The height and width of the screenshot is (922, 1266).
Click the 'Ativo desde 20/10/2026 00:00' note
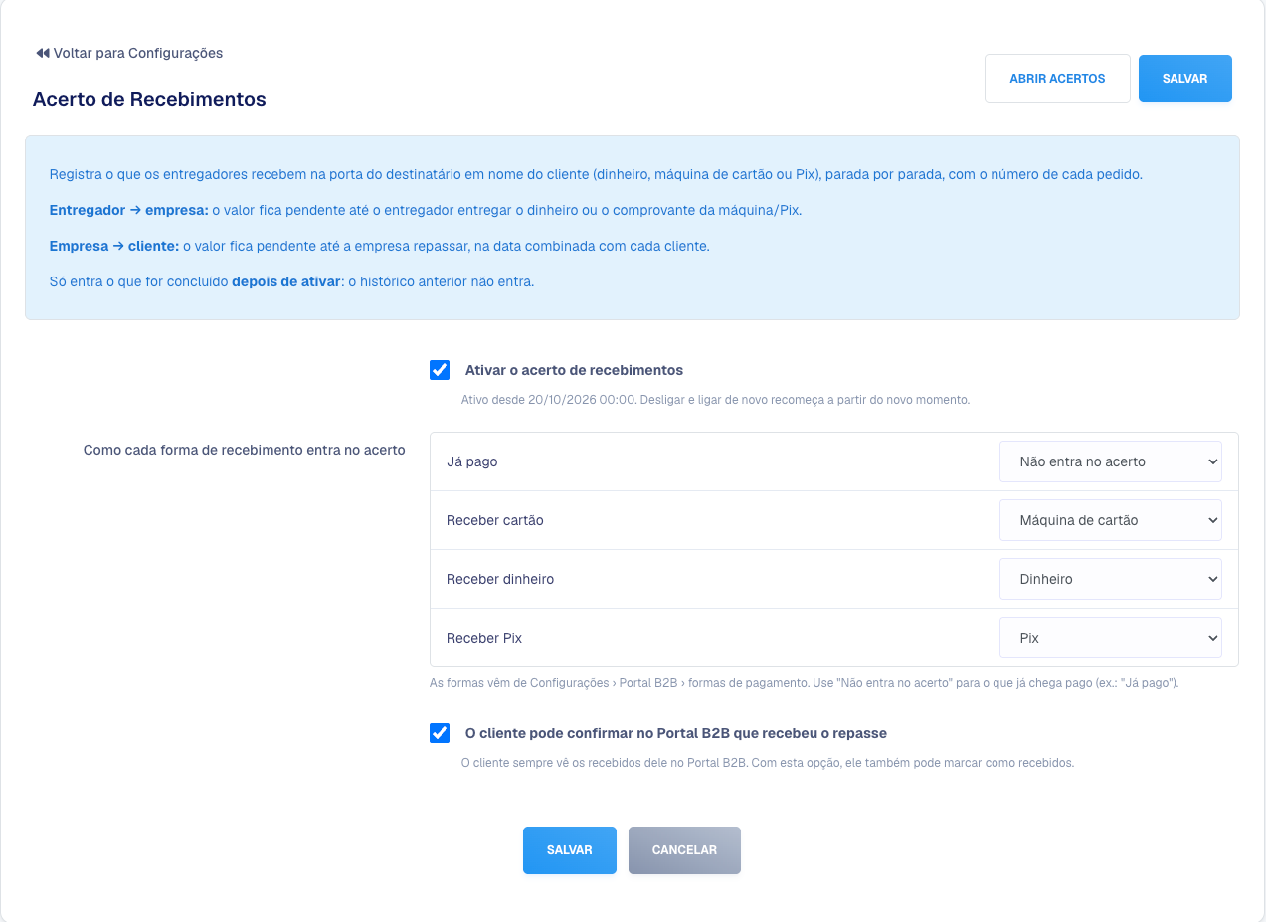point(715,400)
